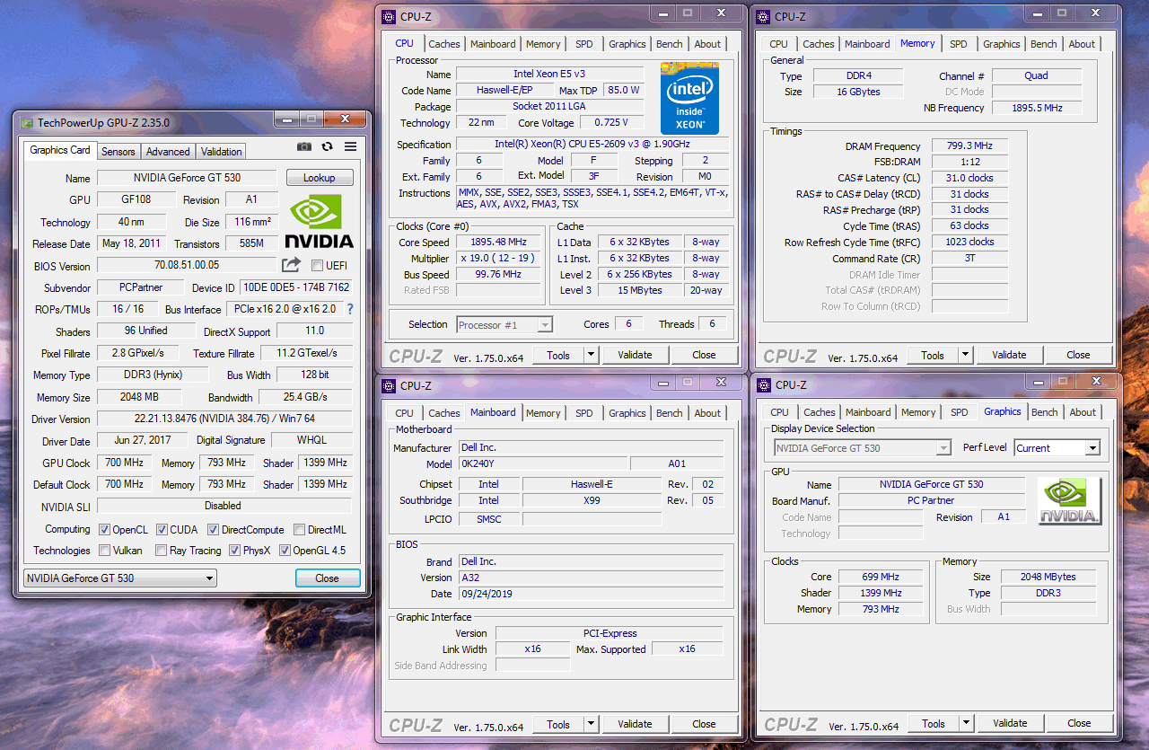The height and width of the screenshot is (750, 1149).
Task: Click the GPU-Z BIOS Version field 70.08.51.00.05
Action: (x=187, y=265)
